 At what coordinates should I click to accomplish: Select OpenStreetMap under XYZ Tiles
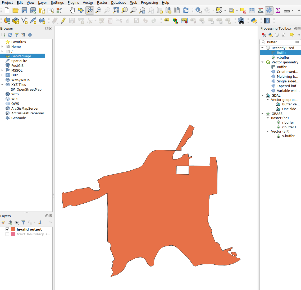(x=29, y=90)
